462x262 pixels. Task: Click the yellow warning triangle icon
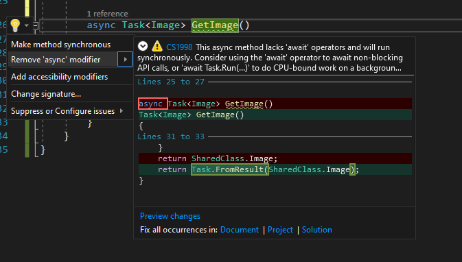(x=157, y=47)
